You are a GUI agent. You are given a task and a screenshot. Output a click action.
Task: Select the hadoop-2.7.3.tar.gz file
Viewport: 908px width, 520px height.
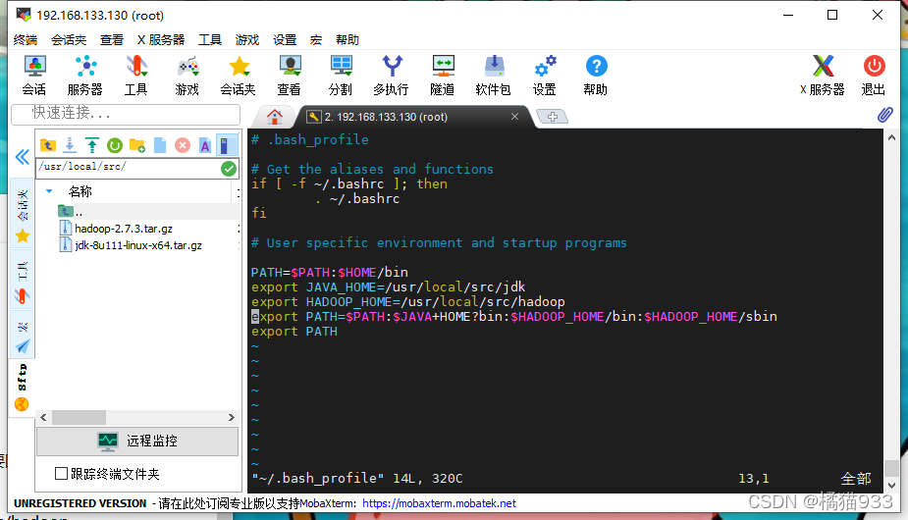click(x=124, y=229)
